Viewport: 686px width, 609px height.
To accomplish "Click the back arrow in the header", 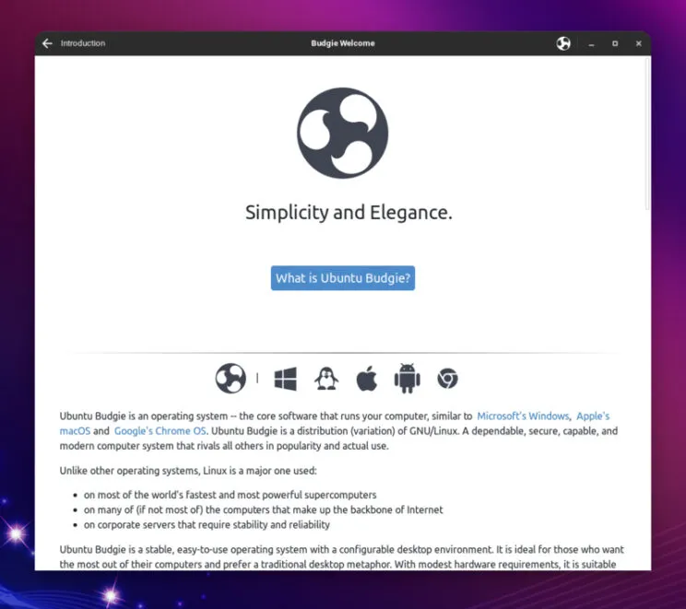I will pos(47,43).
